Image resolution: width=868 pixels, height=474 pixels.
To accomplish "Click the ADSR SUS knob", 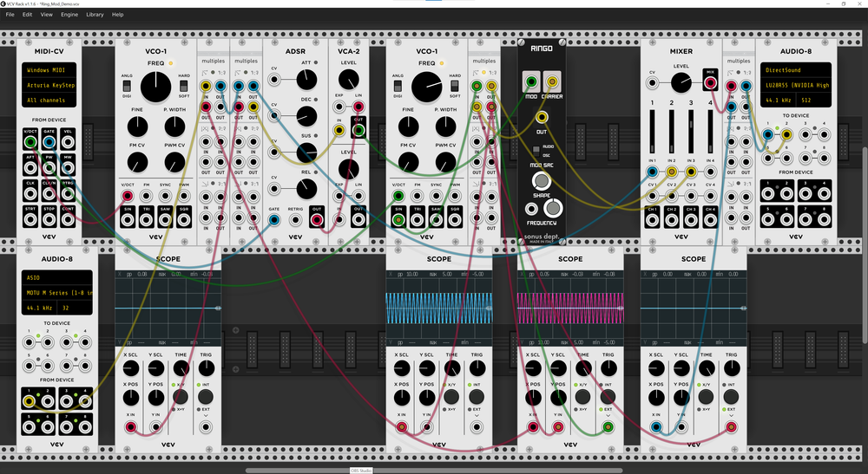I will coord(306,153).
